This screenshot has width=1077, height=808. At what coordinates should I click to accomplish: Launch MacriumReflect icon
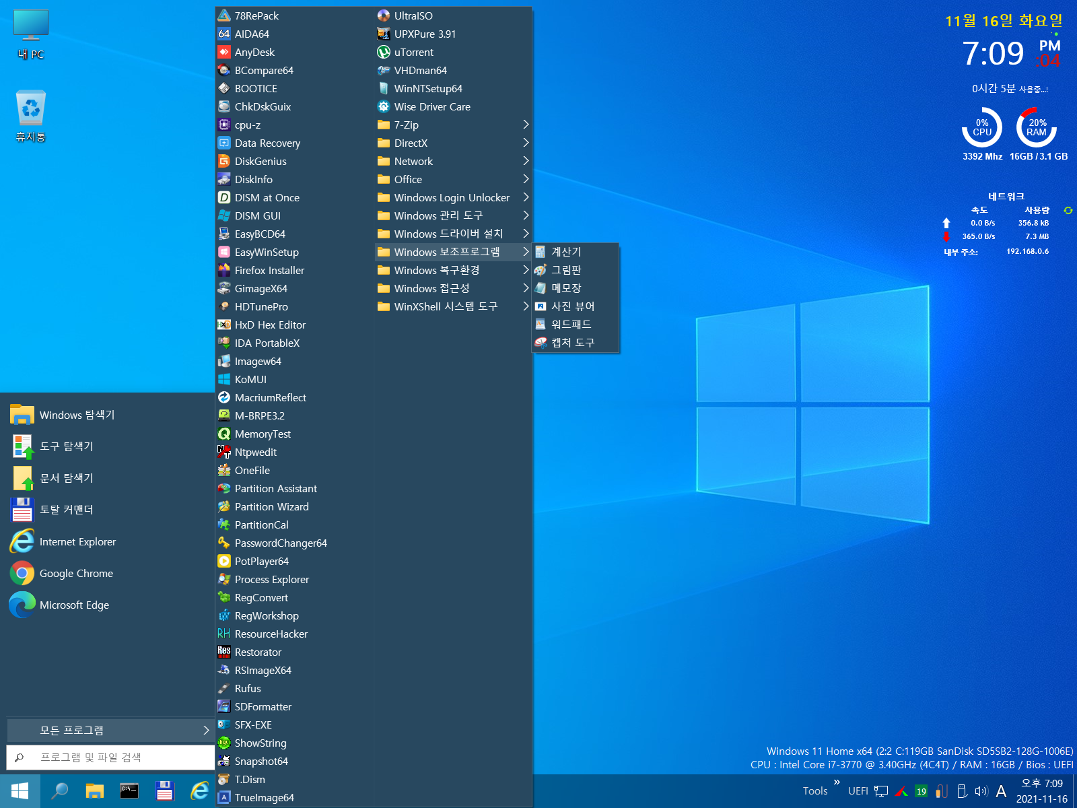[224, 397]
